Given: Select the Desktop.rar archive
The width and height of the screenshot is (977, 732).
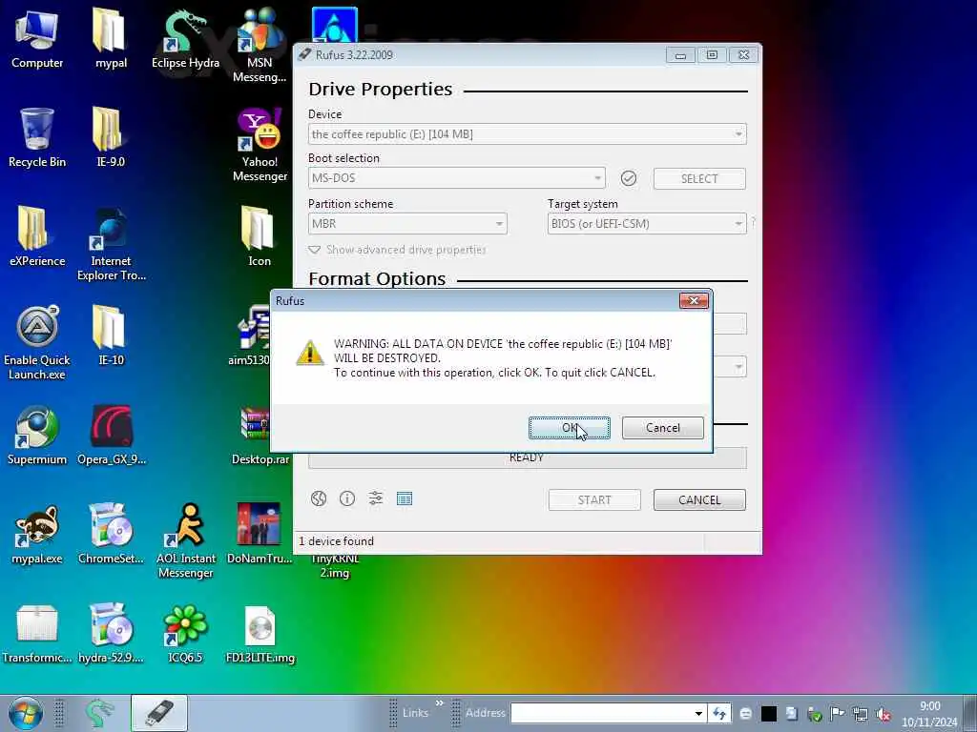Looking at the screenshot, I should click(x=260, y=435).
